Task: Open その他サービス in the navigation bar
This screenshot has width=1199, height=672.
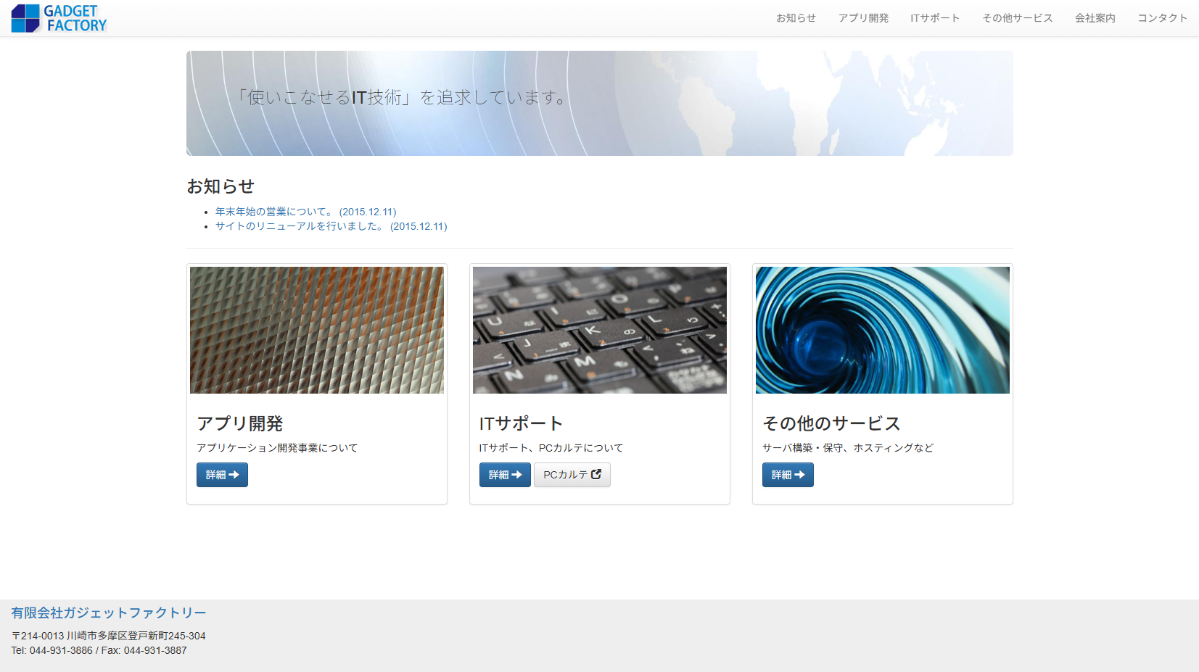Action: [x=1017, y=18]
